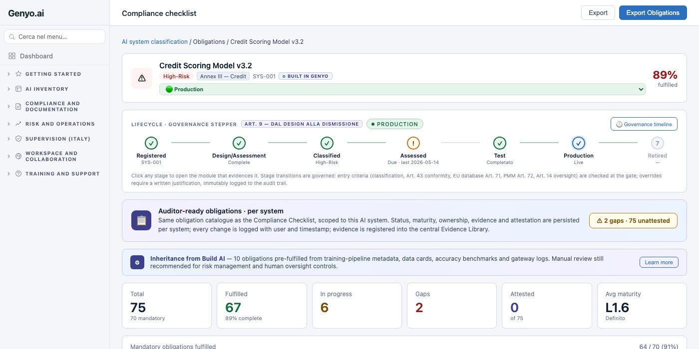Click the AI Inventory table icon
This screenshot has height=349, width=699.
[x=18, y=89]
